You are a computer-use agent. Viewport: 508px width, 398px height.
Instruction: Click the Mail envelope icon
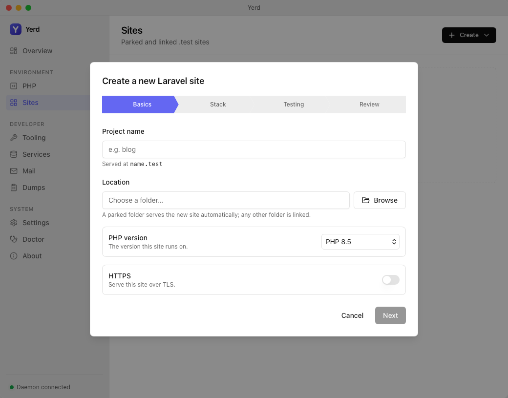[14, 171]
